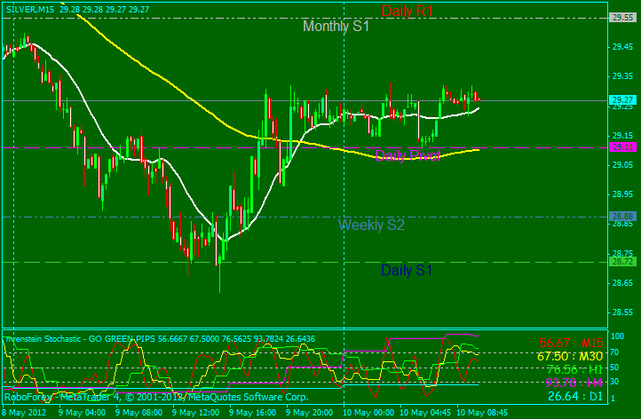This screenshot has height=419, width=641.
Task: Click the Threnstein Stochastic indicator title
Action: point(84,339)
